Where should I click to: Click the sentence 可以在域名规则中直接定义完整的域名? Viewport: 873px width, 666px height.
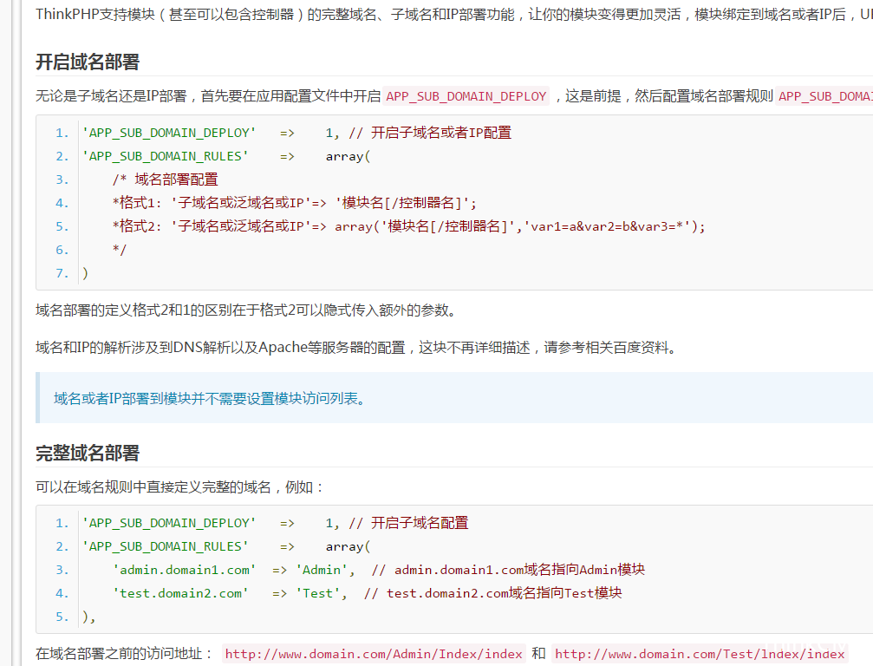(180, 487)
